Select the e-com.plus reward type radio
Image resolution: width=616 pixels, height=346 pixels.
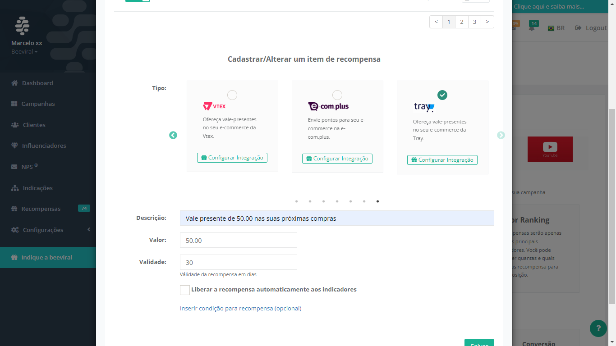(337, 95)
